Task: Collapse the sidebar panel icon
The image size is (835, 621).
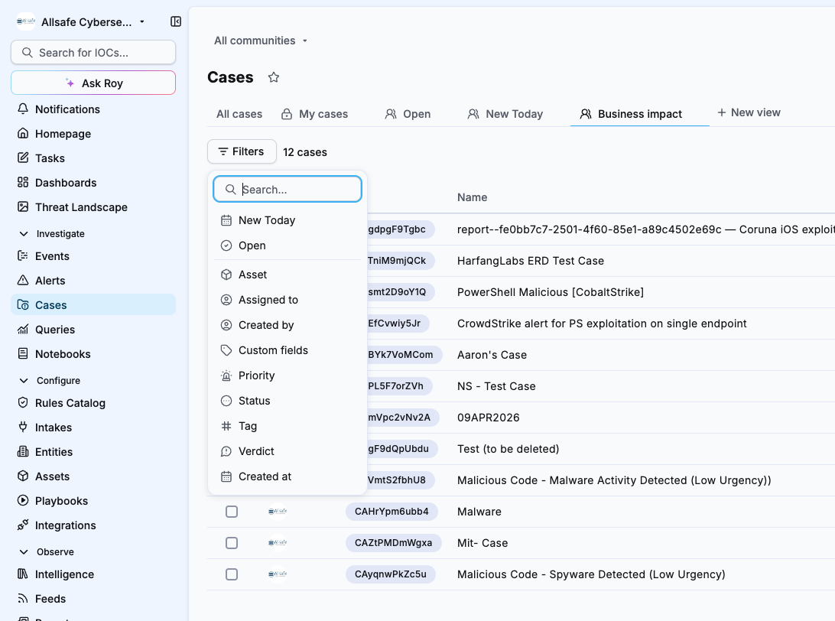Action: click(x=176, y=21)
